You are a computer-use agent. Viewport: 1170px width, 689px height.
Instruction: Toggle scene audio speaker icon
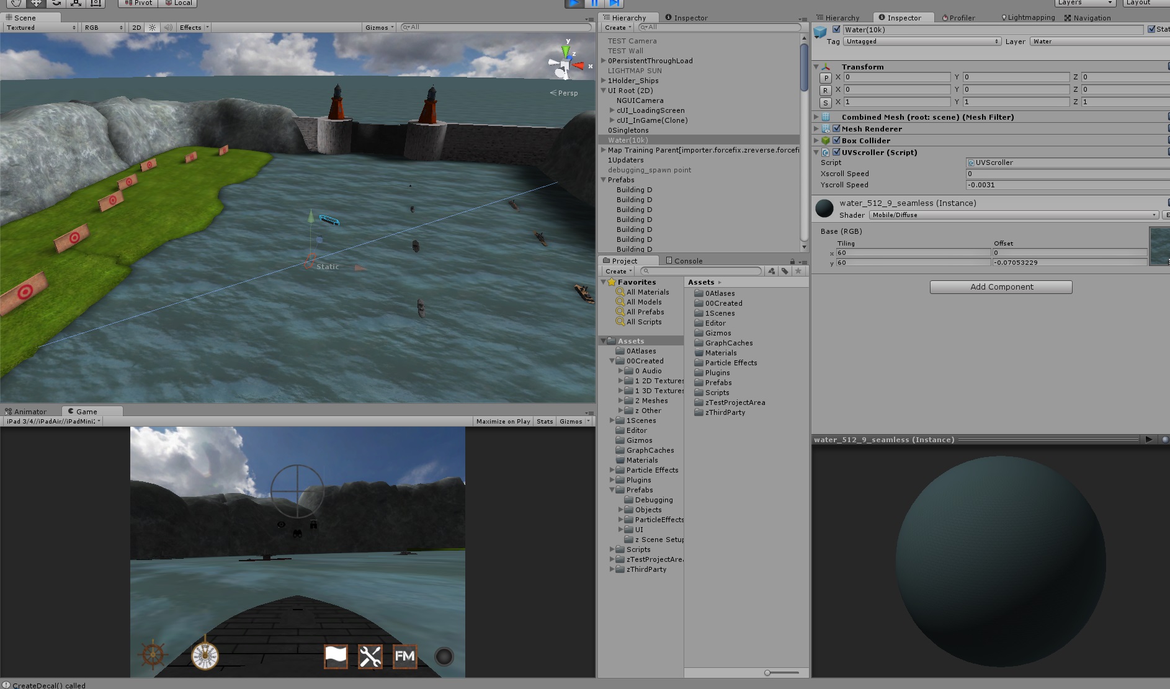coord(167,27)
